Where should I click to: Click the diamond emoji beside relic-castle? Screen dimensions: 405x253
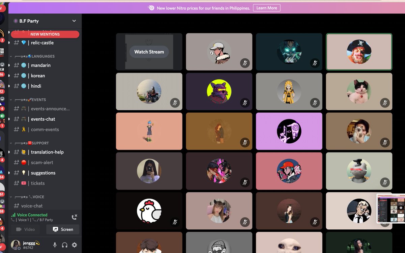point(24,43)
